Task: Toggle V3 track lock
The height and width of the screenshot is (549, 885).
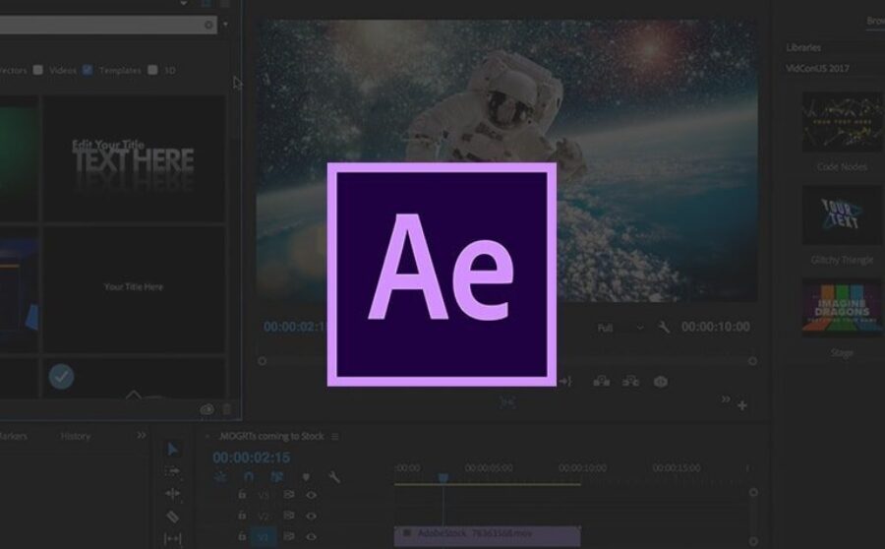Action: click(x=242, y=494)
